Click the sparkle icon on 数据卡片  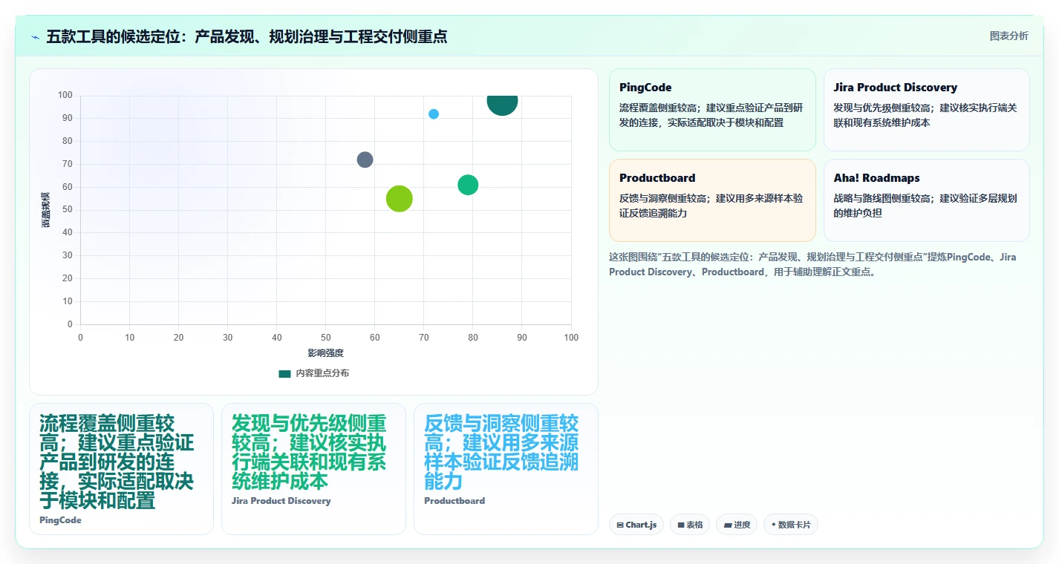774,525
